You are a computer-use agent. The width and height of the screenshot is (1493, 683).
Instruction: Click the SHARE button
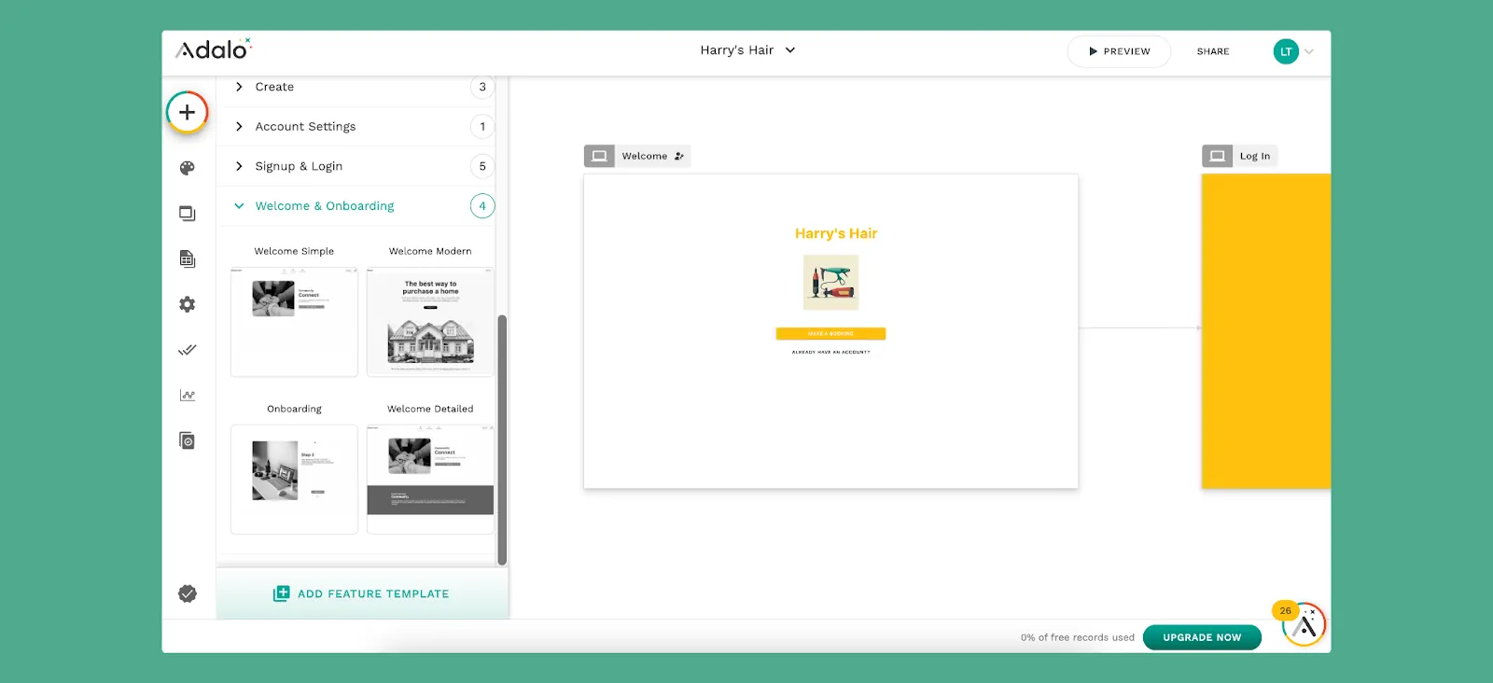(x=1213, y=51)
